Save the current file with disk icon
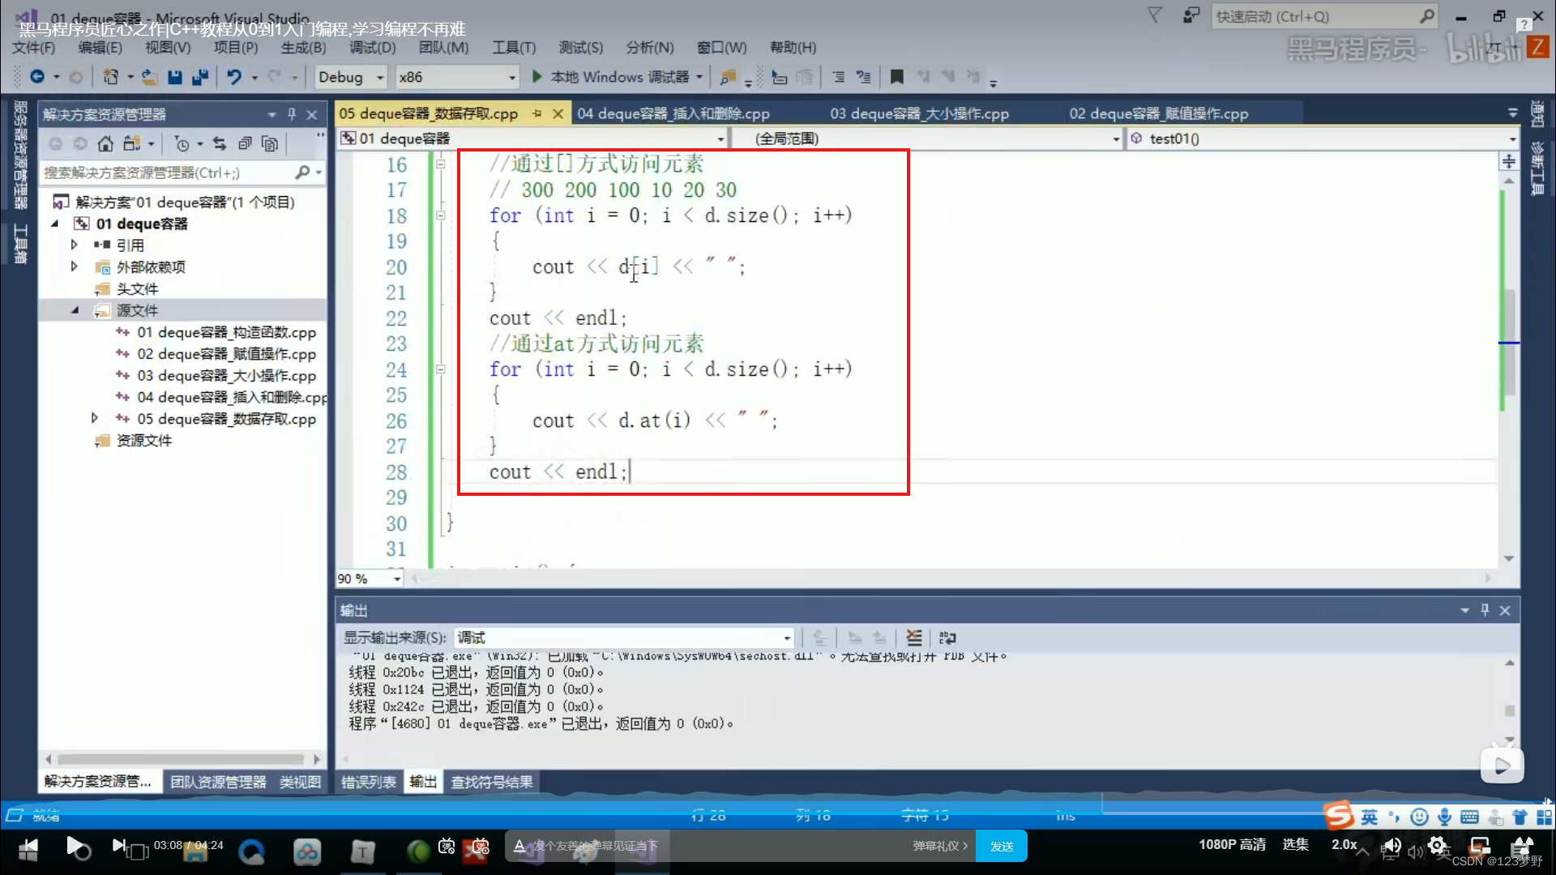This screenshot has width=1556, height=875. click(174, 77)
